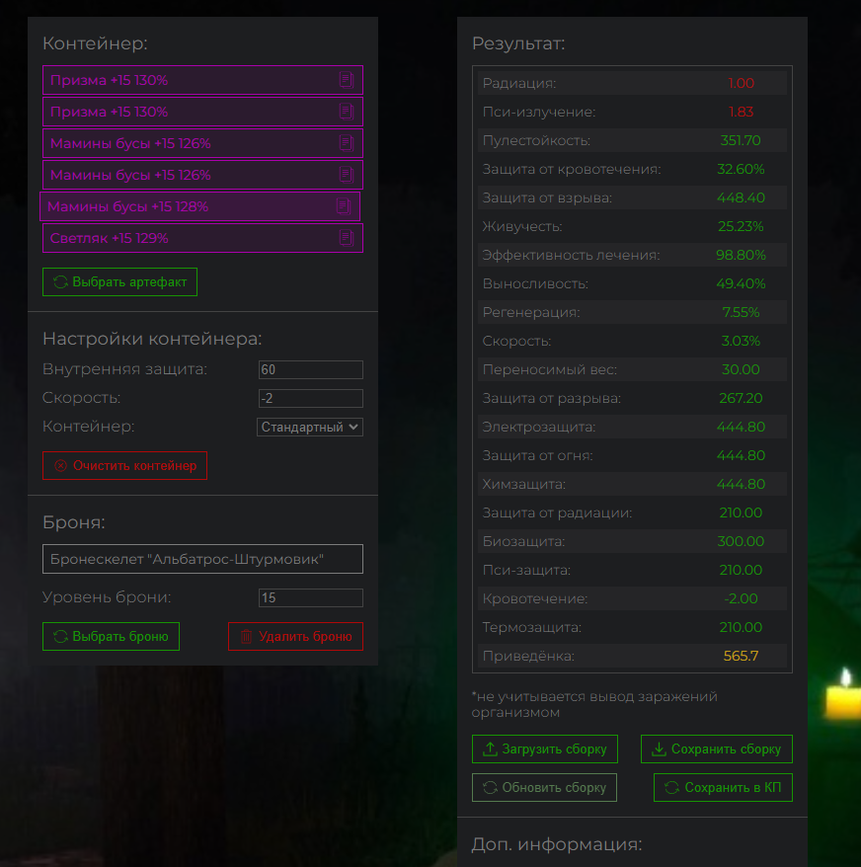Click the Защита от радиации row label
861x867 pixels.
click(x=557, y=513)
